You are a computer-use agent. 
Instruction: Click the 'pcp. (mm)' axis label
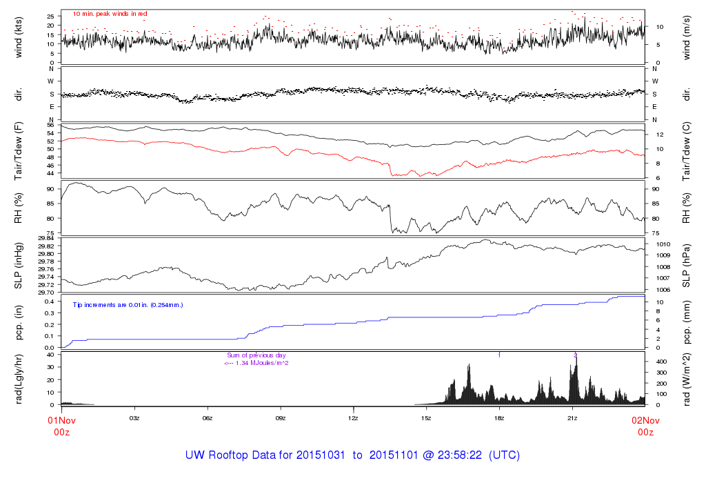coord(686,322)
